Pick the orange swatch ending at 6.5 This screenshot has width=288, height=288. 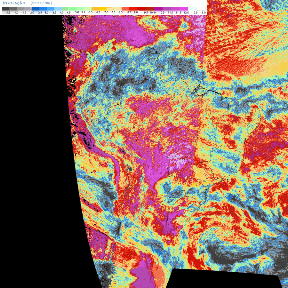pyautogui.click(x=95, y=9)
